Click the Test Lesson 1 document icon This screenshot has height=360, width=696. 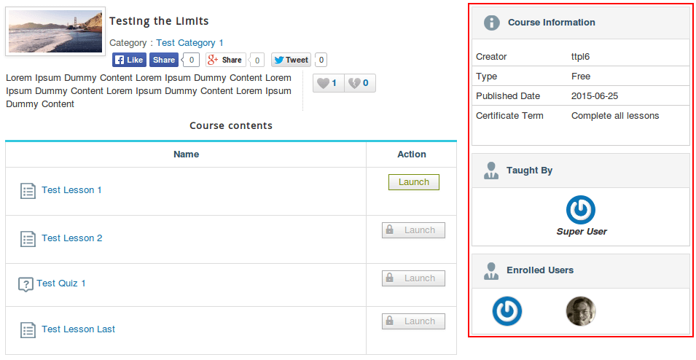pyautogui.click(x=28, y=191)
